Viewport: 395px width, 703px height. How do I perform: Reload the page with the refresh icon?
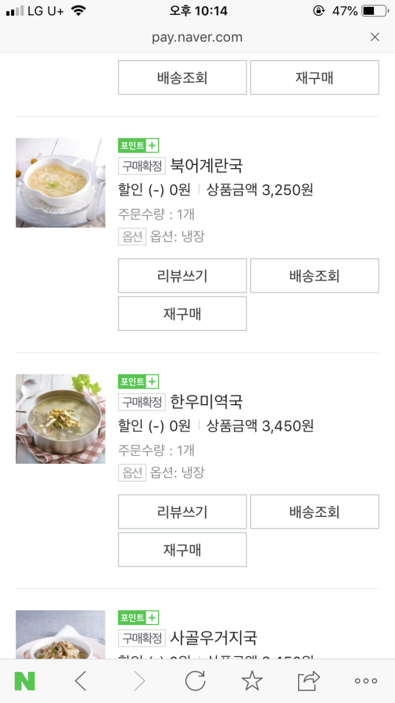(195, 681)
